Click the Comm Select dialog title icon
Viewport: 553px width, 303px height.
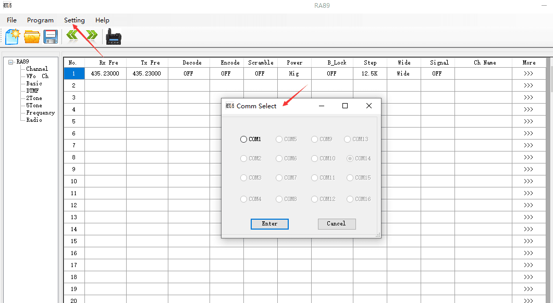pos(229,106)
